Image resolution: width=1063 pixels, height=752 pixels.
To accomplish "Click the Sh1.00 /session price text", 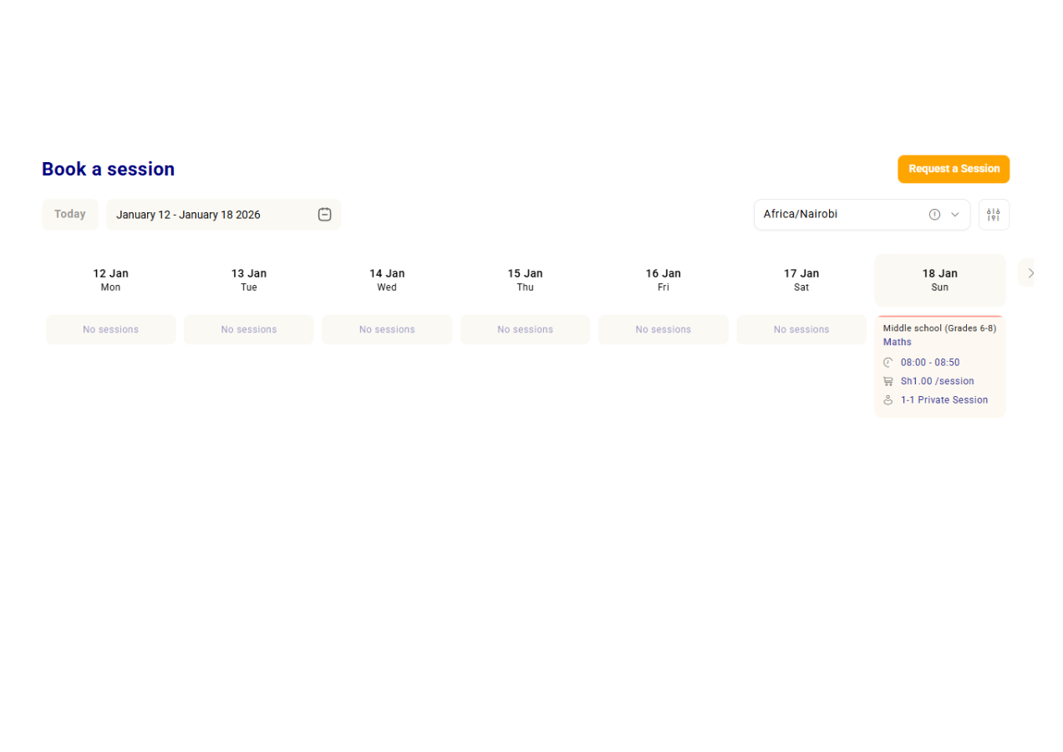I will (x=937, y=381).
